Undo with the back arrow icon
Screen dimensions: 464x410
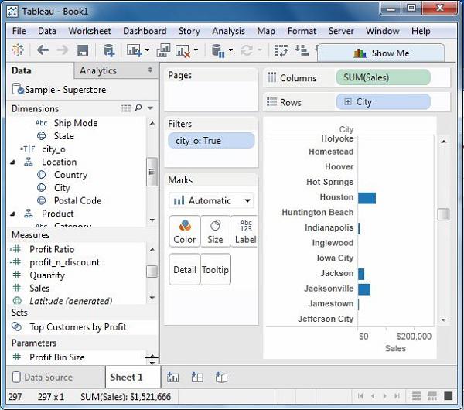coord(43,50)
